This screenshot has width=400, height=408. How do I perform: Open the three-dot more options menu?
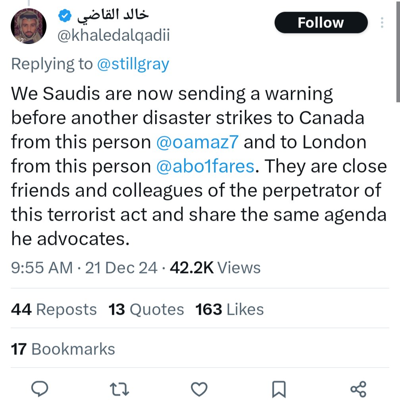coord(382,23)
